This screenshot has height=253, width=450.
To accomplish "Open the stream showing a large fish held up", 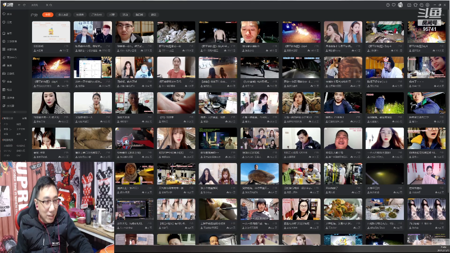I will pyautogui.click(x=259, y=174).
